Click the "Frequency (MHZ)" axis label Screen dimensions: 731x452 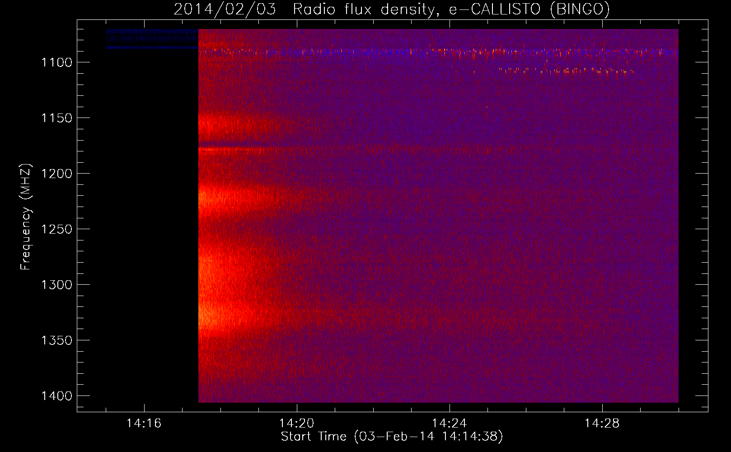click(x=26, y=217)
